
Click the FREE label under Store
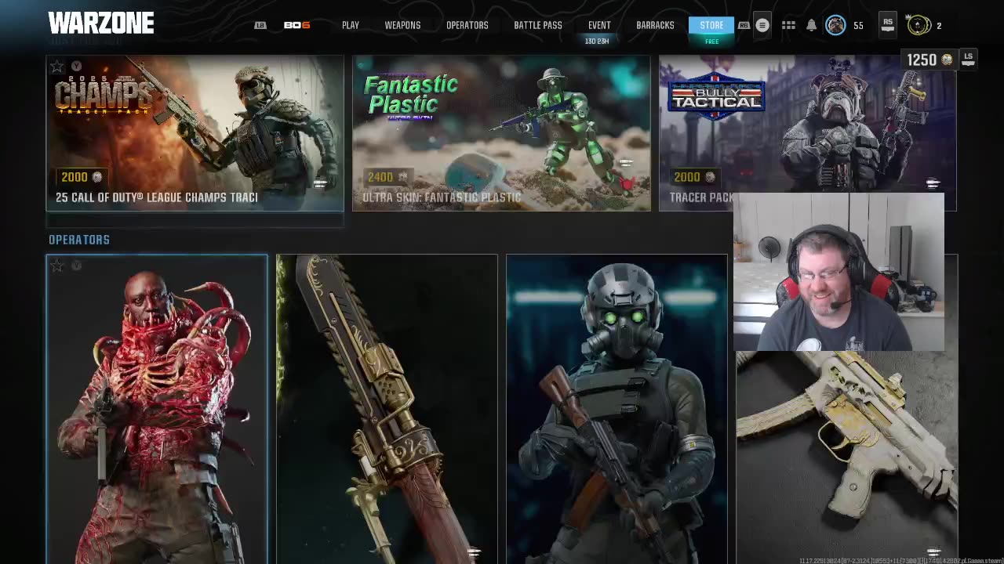coord(711,42)
